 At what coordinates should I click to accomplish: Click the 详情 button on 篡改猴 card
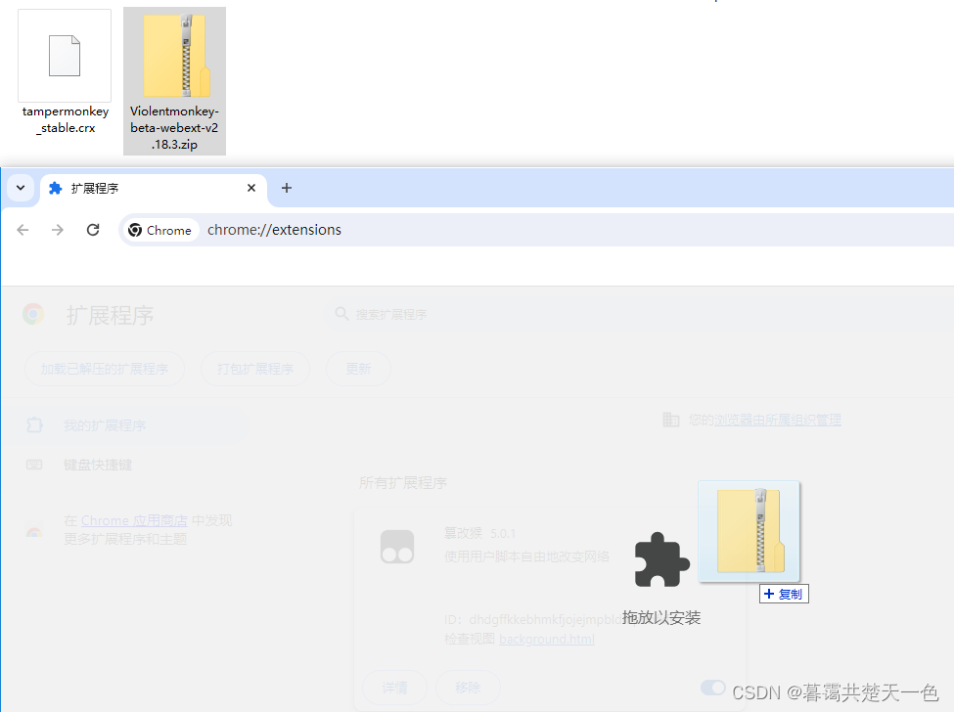[x=395, y=688]
